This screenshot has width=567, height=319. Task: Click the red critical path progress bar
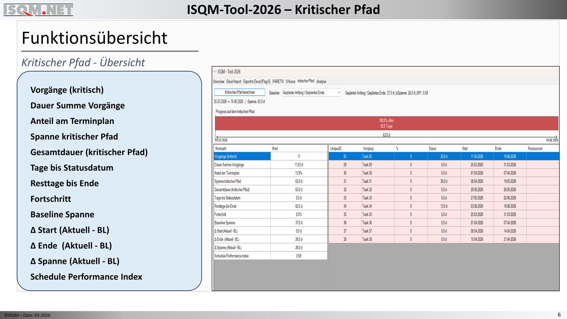point(386,123)
